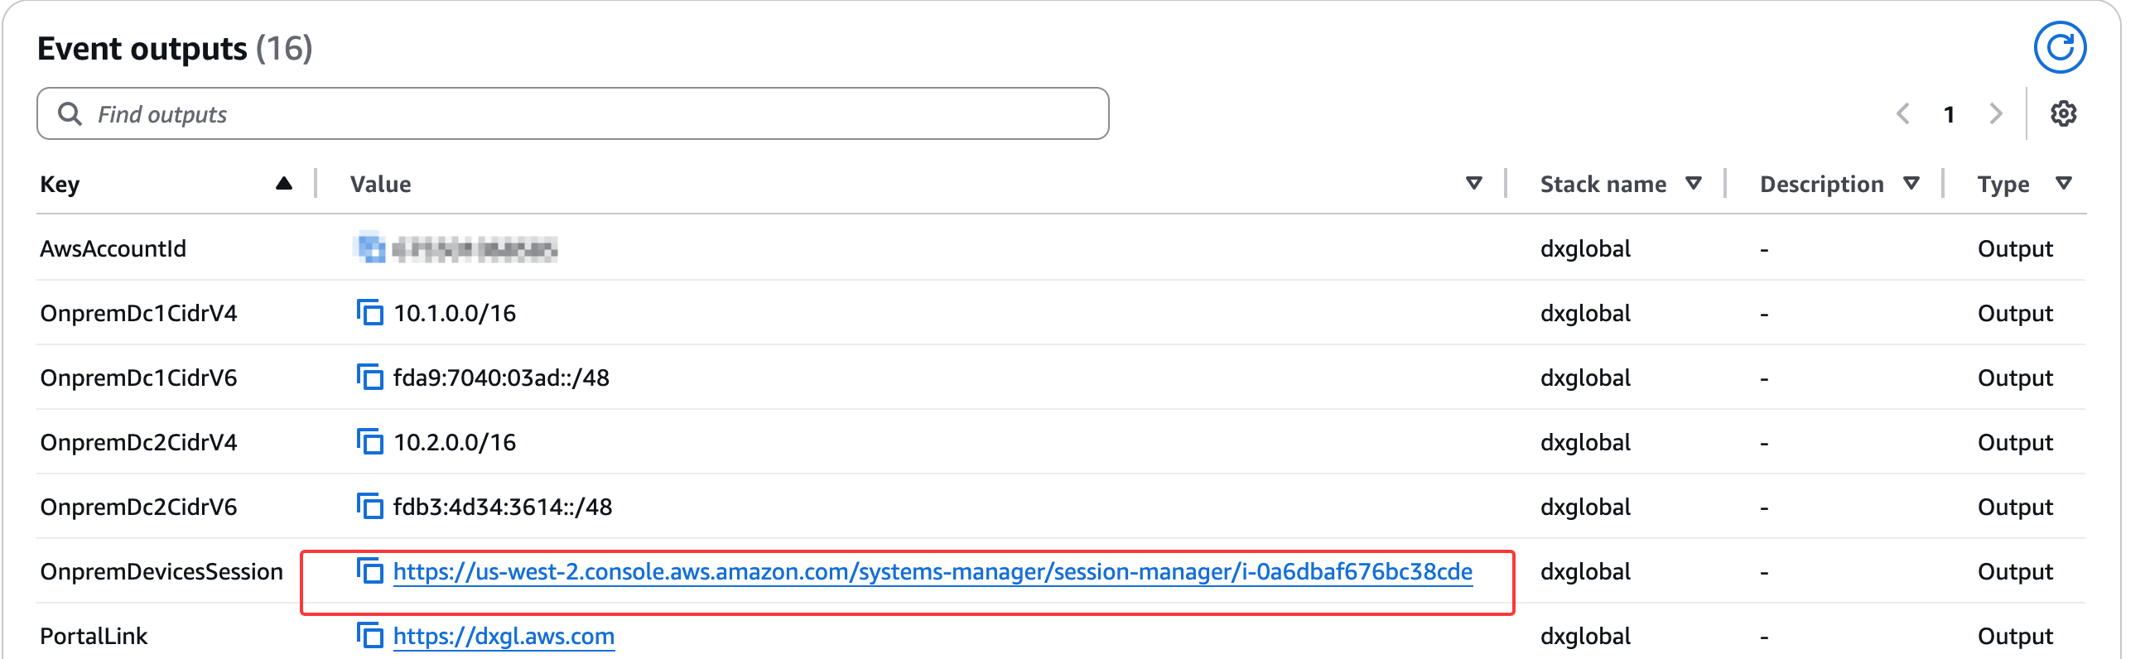Go to previous page of outputs

pos(1902,114)
